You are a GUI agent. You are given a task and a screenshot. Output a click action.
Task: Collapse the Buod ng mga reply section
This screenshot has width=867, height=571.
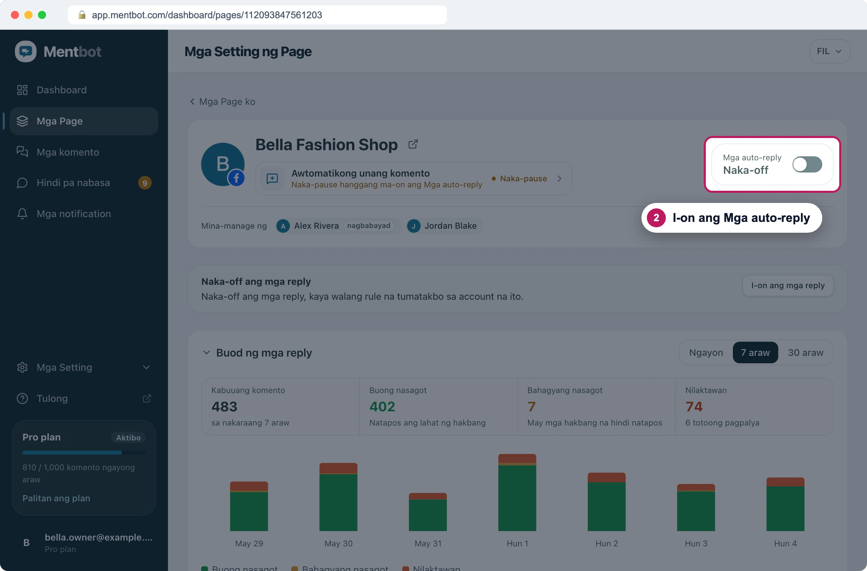[206, 352]
